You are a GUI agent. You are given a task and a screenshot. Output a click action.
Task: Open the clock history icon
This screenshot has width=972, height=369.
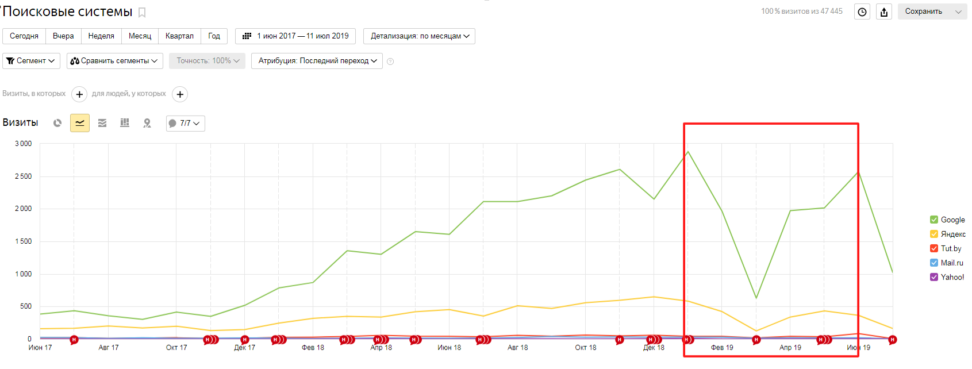click(x=862, y=11)
